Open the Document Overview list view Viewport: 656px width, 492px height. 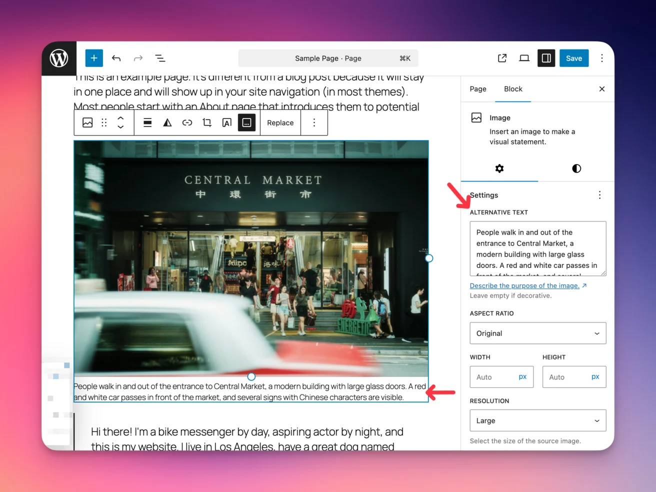click(x=160, y=58)
